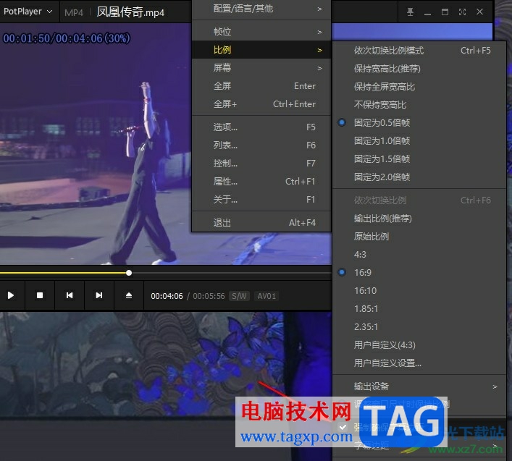Open 属性... dialog
This screenshot has height=461, width=512.
pos(261,182)
